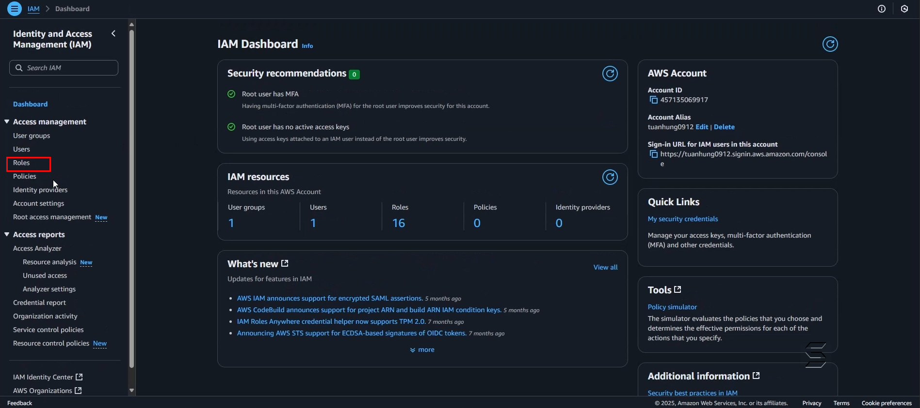Image resolution: width=920 pixels, height=408 pixels.
Task: Refresh the IAM resources card
Action: click(610, 177)
